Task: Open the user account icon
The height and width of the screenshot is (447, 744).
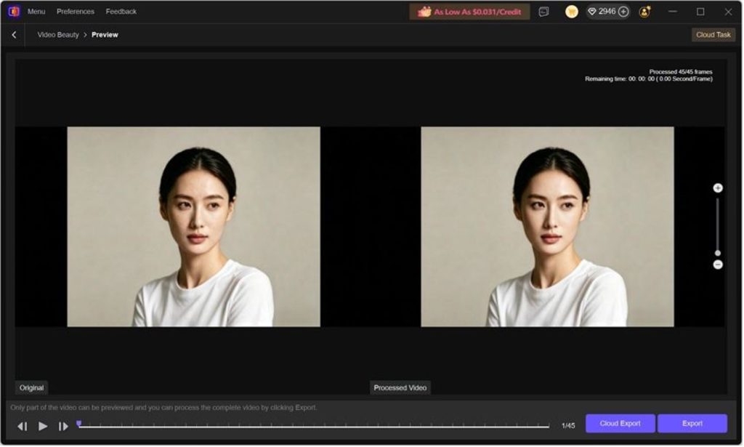Action: [645, 12]
